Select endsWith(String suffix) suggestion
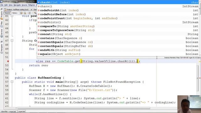Viewport: 201px width, 113px height. tap(118, 50)
